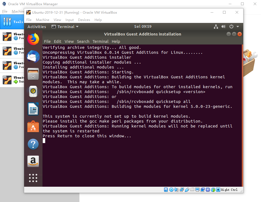
Task: Click the network adapters status icon
Action: (182, 190)
